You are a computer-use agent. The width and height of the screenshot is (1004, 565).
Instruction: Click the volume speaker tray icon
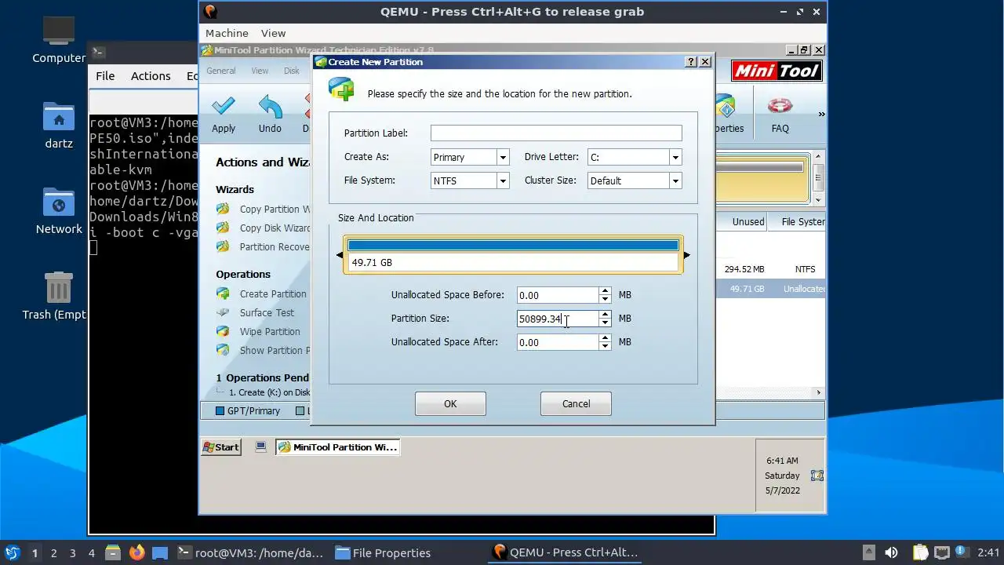tap(891, 552)
